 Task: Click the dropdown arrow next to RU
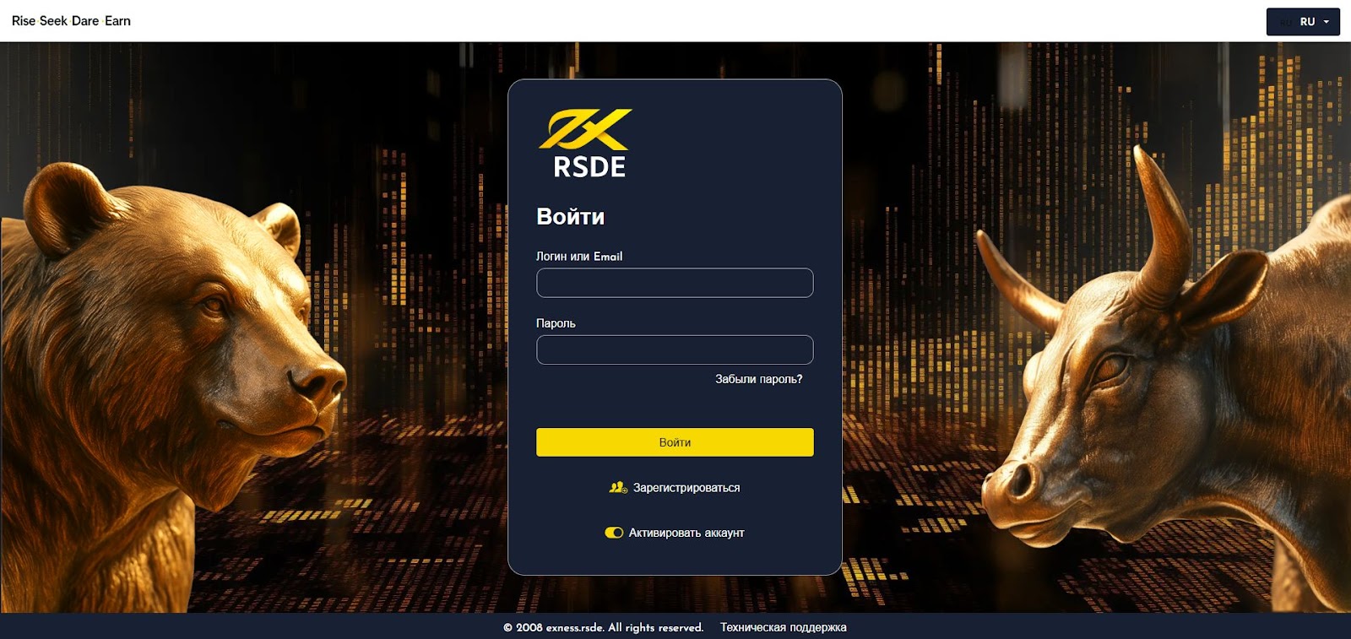tap(1327, 22)
